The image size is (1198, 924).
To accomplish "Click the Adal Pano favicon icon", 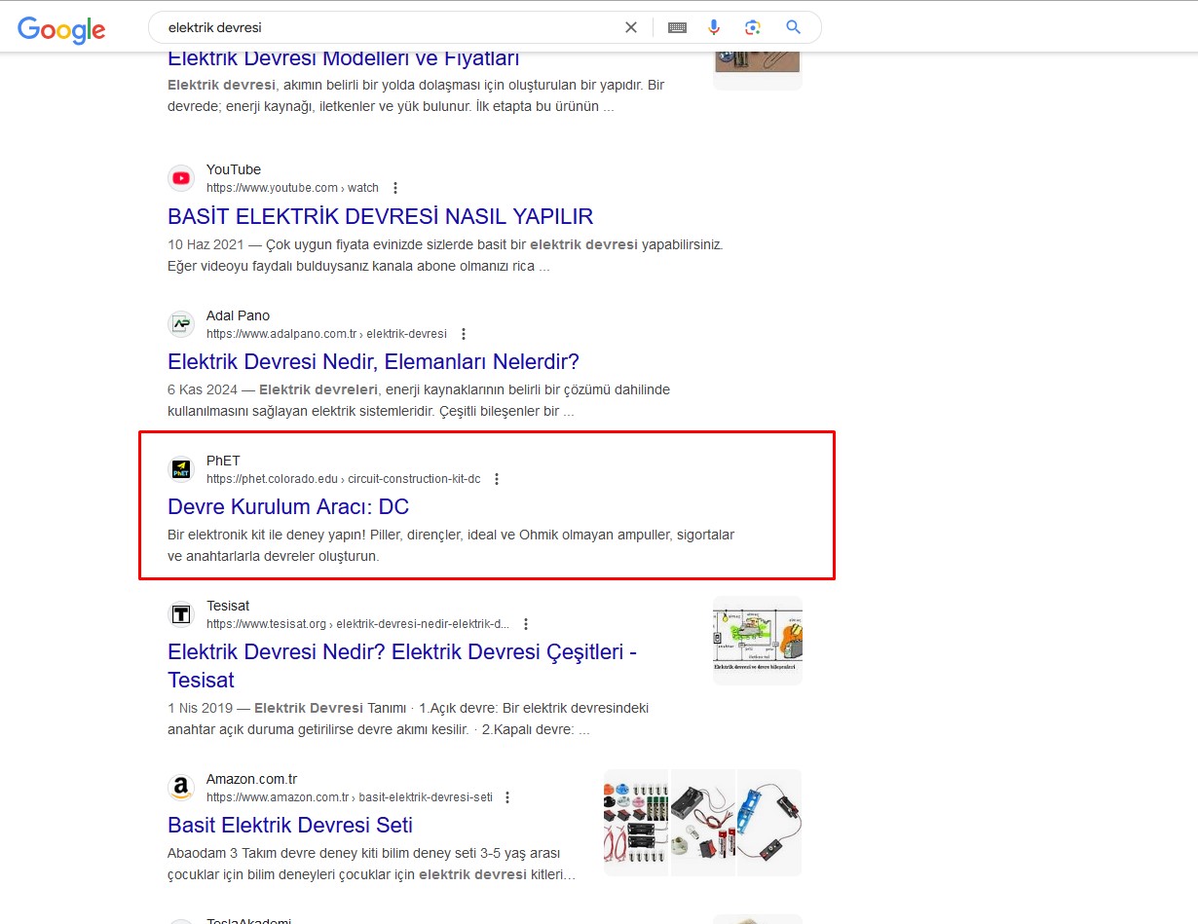I will 181,324.
